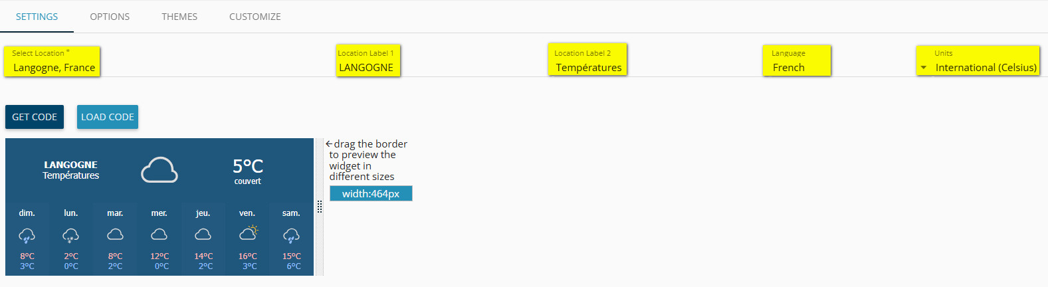Click Wednesday's cloud forecast icon
The image size is (1048, 287).
[159, 234]
